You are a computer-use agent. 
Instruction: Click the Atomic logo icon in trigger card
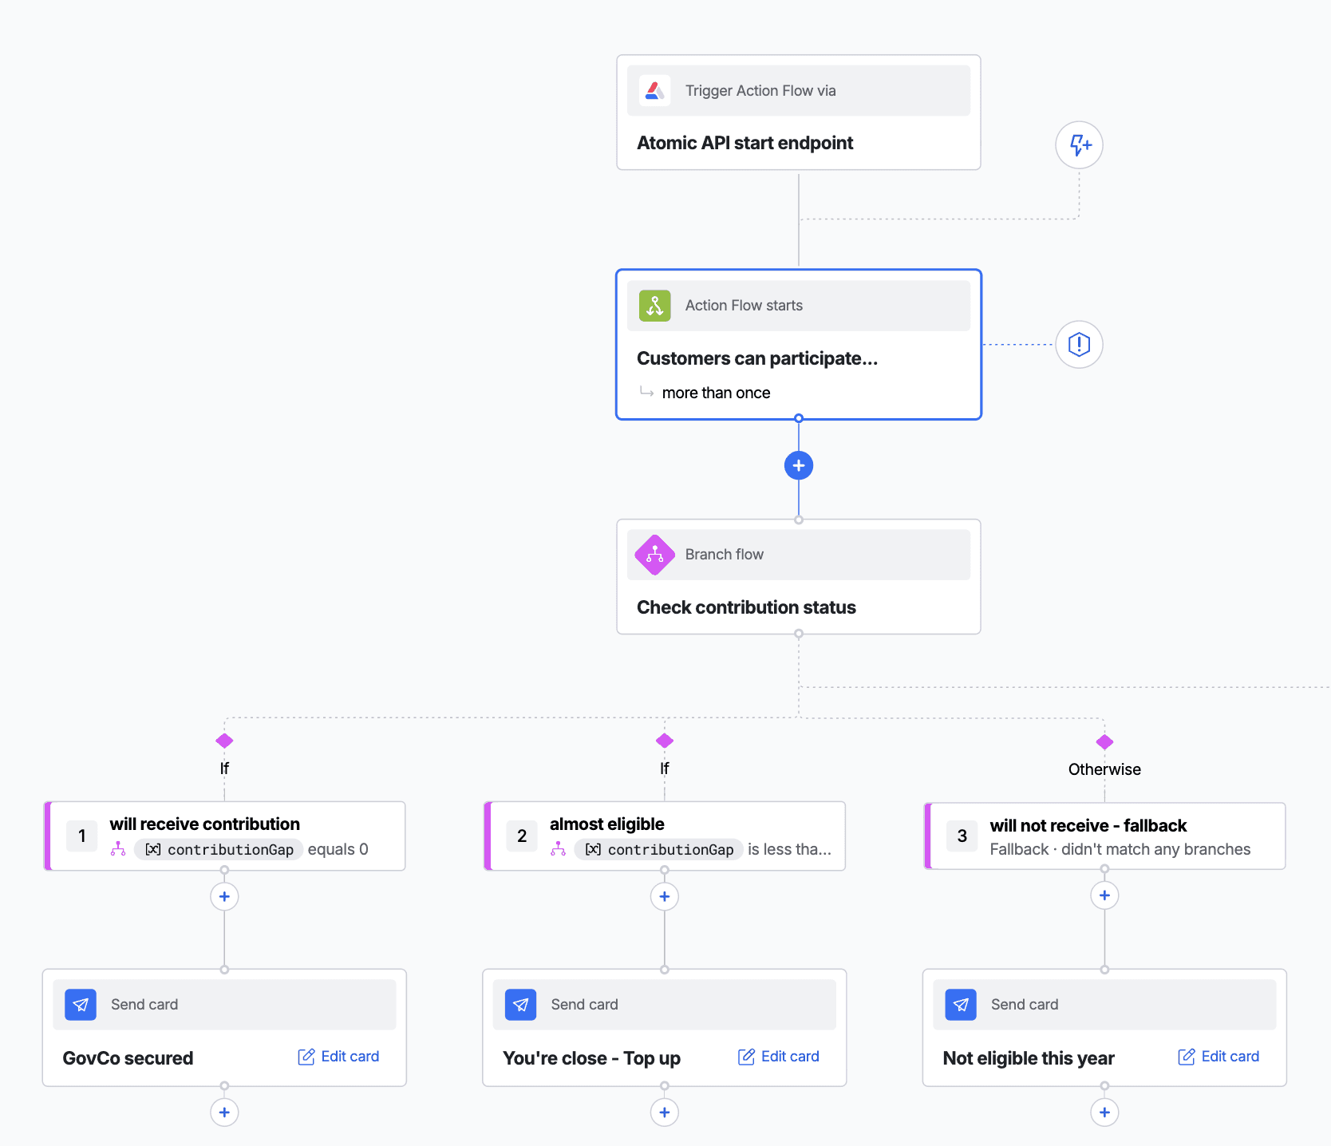pyautogui.click(x=654, y=91)
